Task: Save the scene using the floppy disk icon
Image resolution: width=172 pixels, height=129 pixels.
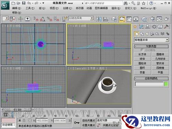Action: coord(24,3)
